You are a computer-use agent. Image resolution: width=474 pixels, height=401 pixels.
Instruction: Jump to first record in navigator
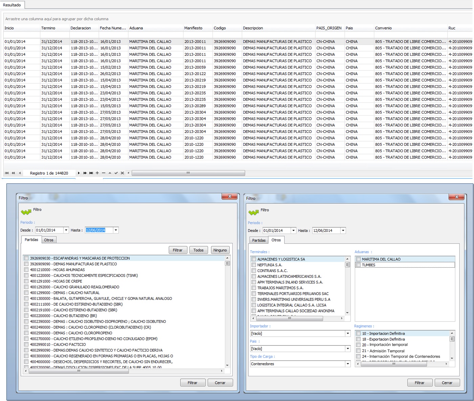pyautogui.click(x=6, y=173)
